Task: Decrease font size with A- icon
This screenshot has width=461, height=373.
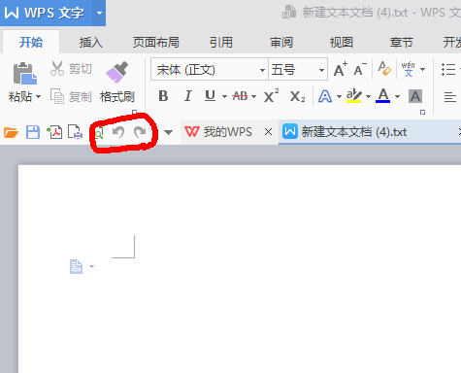Action: pos(360,69)
